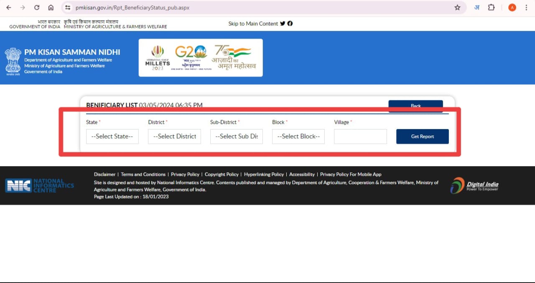The width and height of the screenshot is (535, 283).
Task: Open the browser extensions puzzle icon
Action: tap(492, 8)
